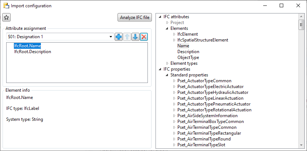This screenshot has height=151, width=307.
Task: Select the IfcElement tree item
Action: coord(188,34)
